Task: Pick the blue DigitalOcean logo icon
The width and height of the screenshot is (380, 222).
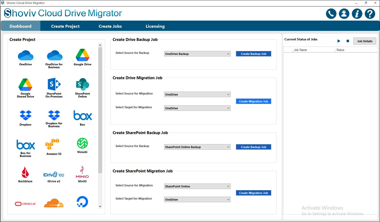Action: coord(82,202)
